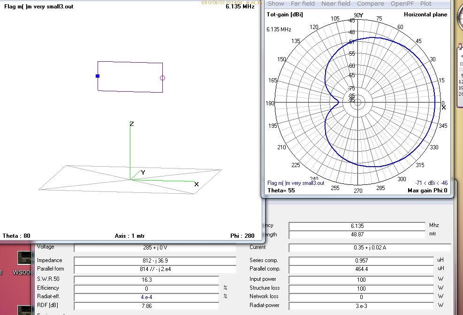Screen dimensions: 463x315
Task: Click the 'Mhz' unit label beside frequency
Action: [x=434, y=225]
